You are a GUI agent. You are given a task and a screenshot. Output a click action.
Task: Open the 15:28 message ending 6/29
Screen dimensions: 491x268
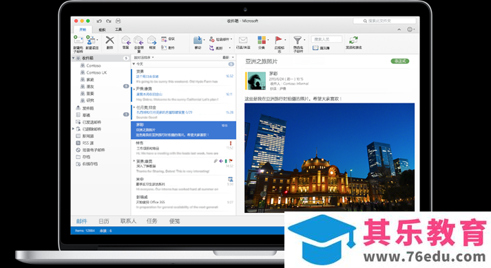point(183,112)
